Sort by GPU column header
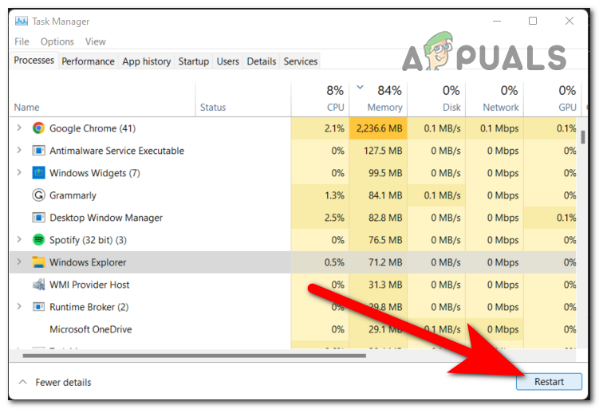The width and height of the screenshot is (599, 409). click(x=553, y=99)
